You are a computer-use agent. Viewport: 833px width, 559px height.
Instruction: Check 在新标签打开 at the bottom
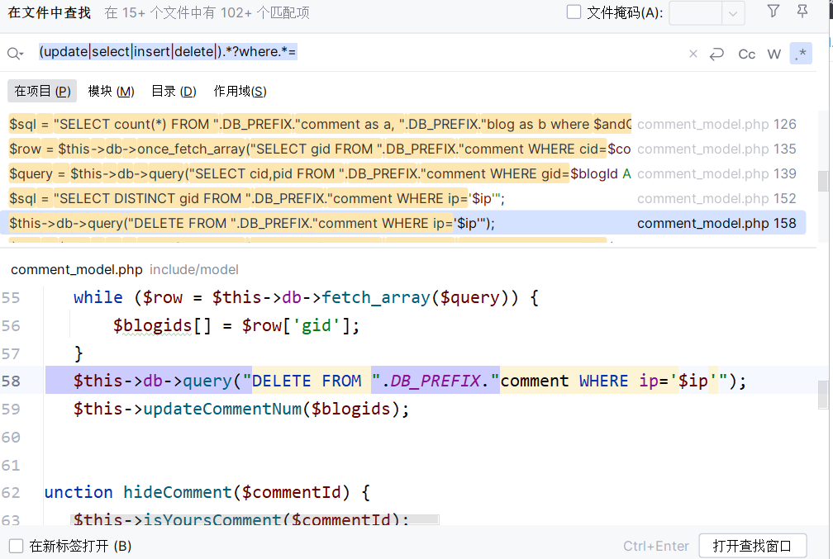click(x=17, y=546)
